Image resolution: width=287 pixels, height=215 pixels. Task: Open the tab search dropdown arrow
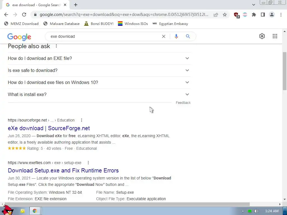[253, 5]
